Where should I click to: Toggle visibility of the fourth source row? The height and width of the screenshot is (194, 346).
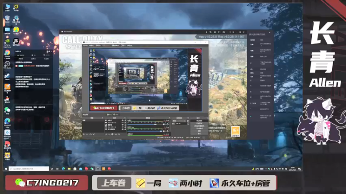[x=123, y=127]
